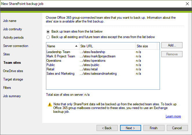This screenshot has height=135, width=192.
Task: Go to Target storage step
Action: (x=13, y=79)
